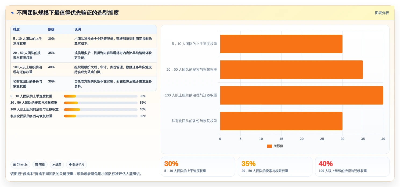
Task: Click chart bar for 100 人以上组织的治理与迁移权重
Action: (x=302, y=95)
